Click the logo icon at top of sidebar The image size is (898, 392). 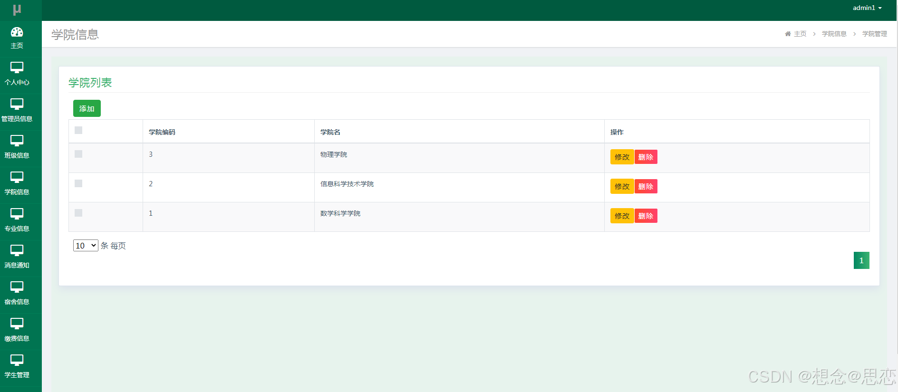(17, 10)
